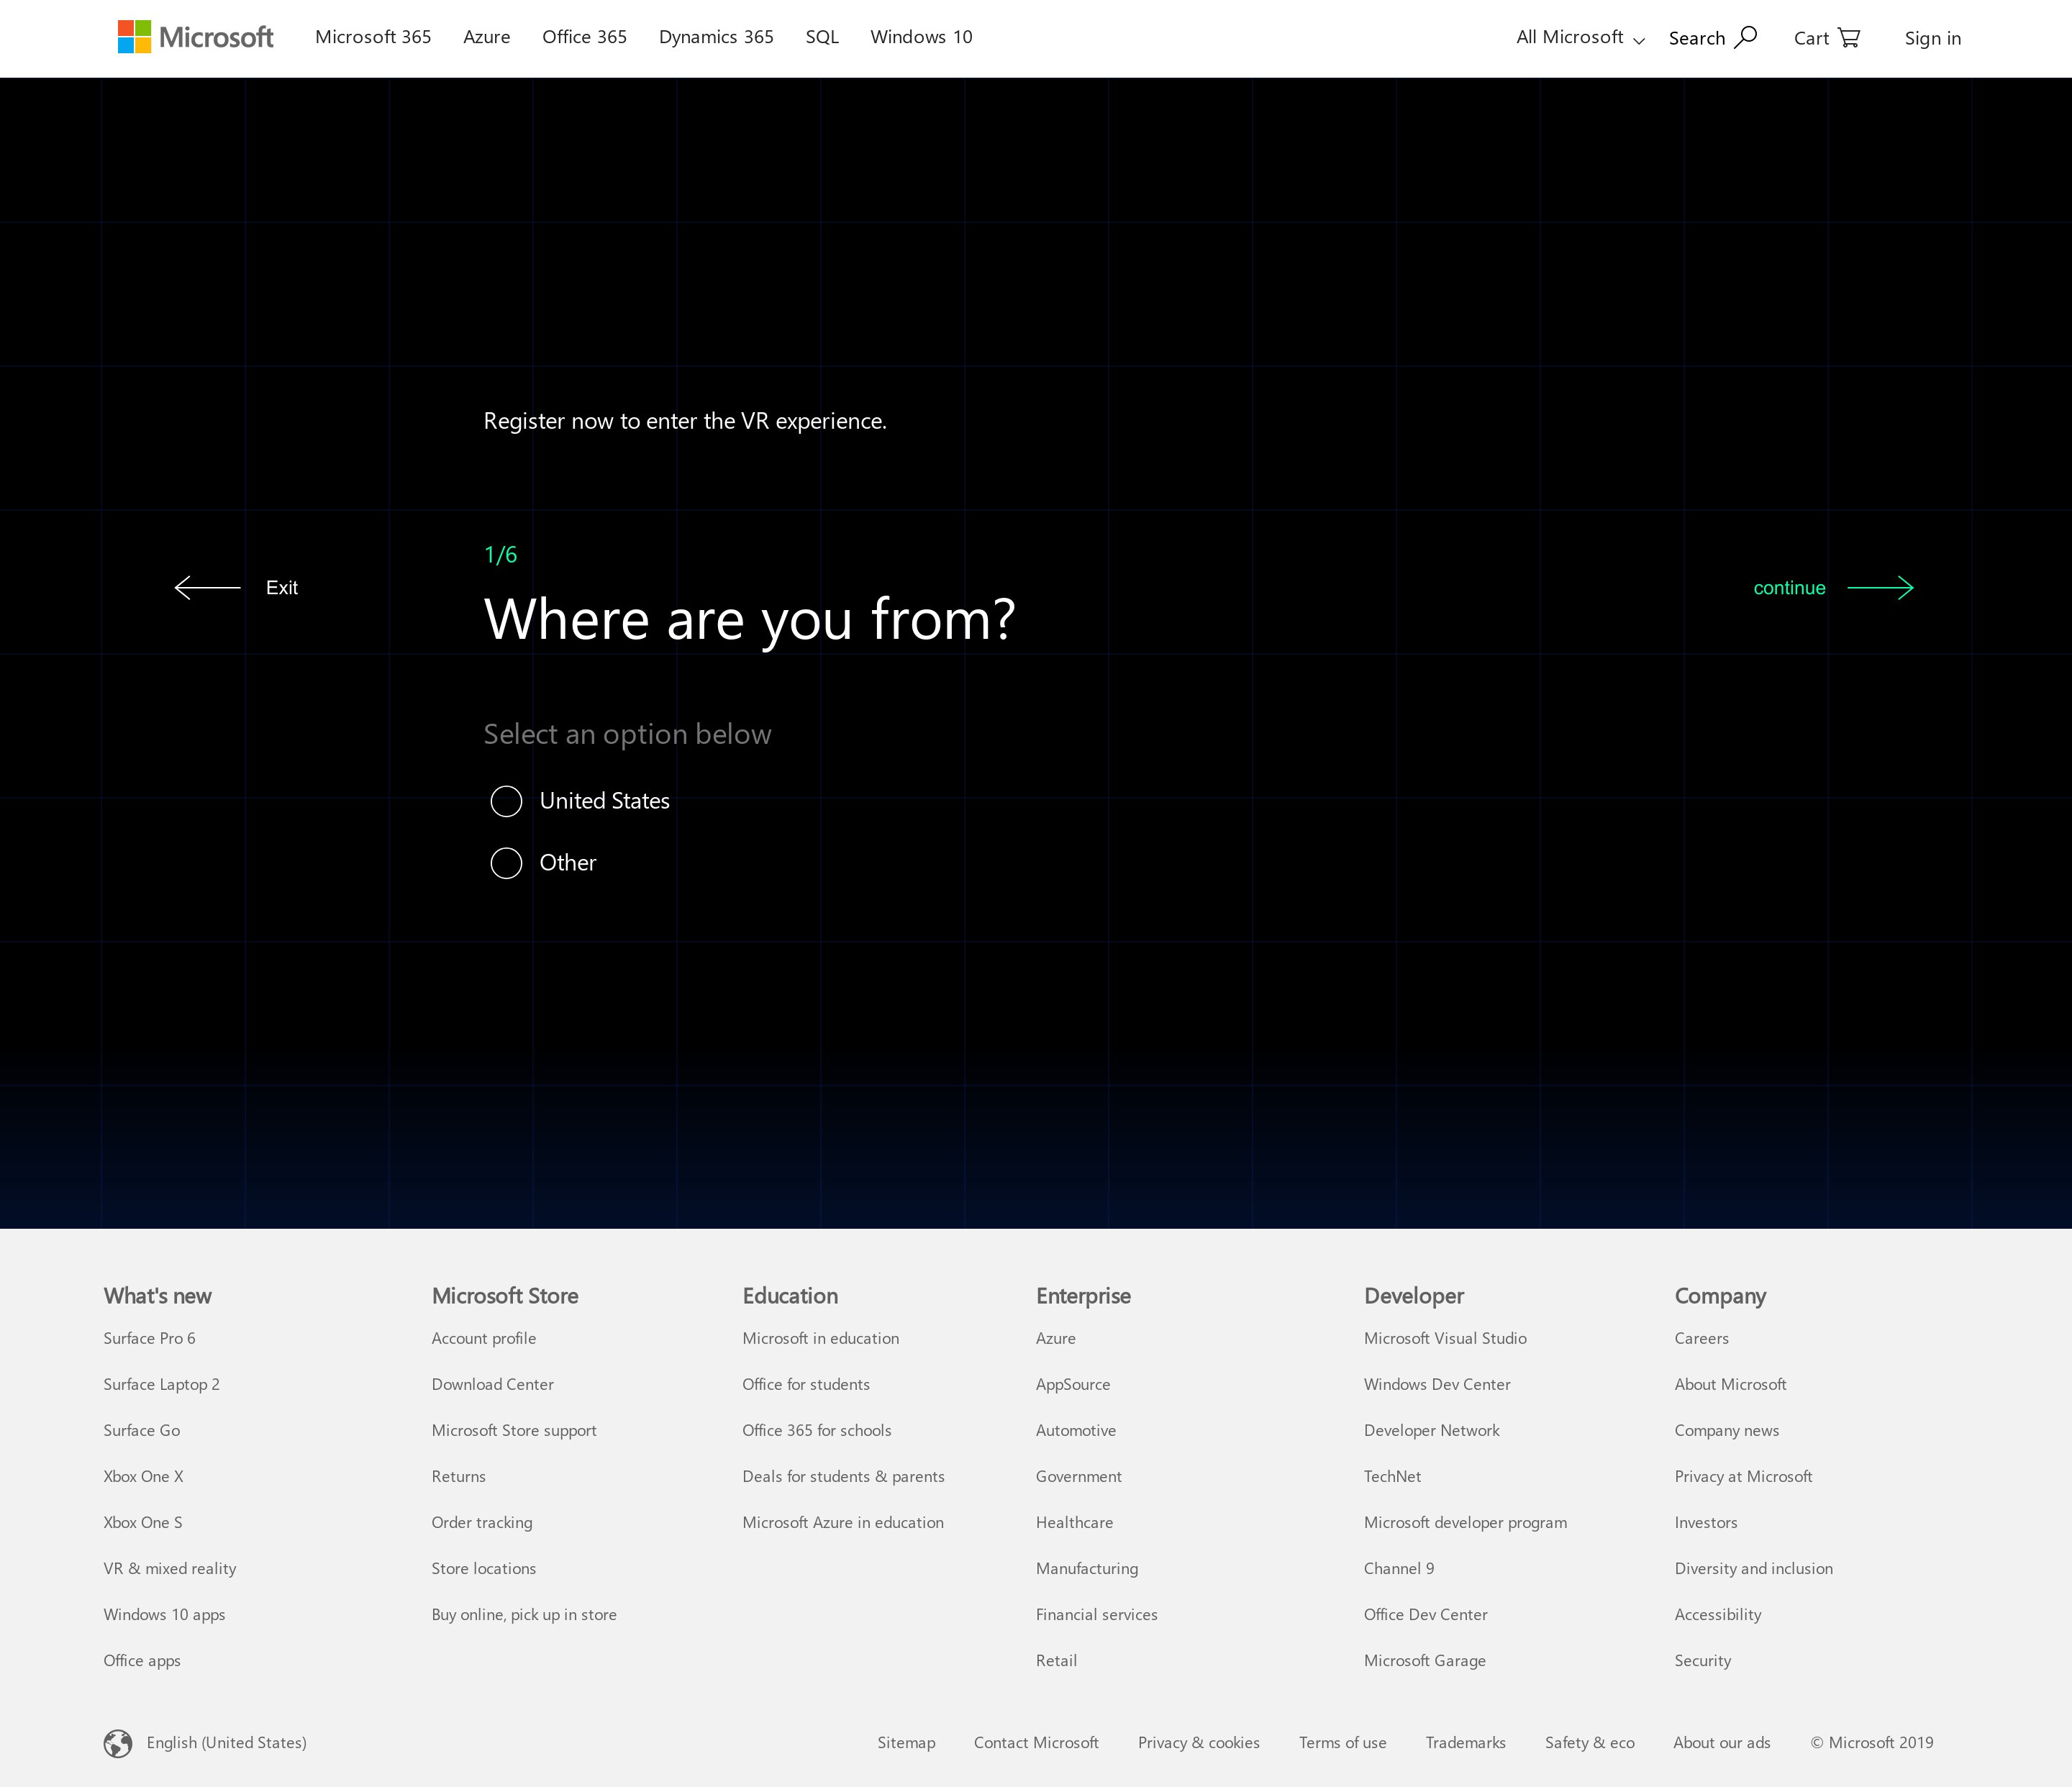Click Sign in
The height and width of the screenshot is (1787, 2072).
tap(1932, 38)
